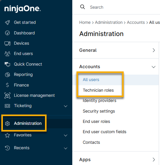Click the Quick Connect screens icon
Viewport: 160px width, 165px height.
tap(7, 64)
